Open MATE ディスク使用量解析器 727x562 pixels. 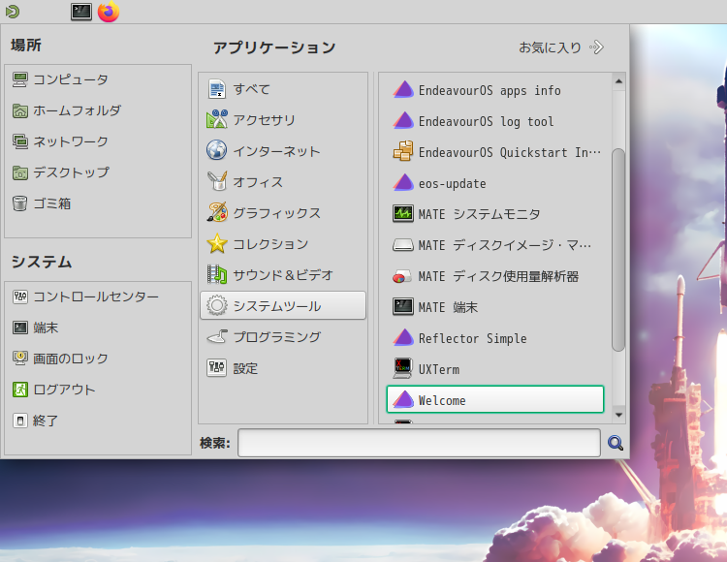click(495, 276)
